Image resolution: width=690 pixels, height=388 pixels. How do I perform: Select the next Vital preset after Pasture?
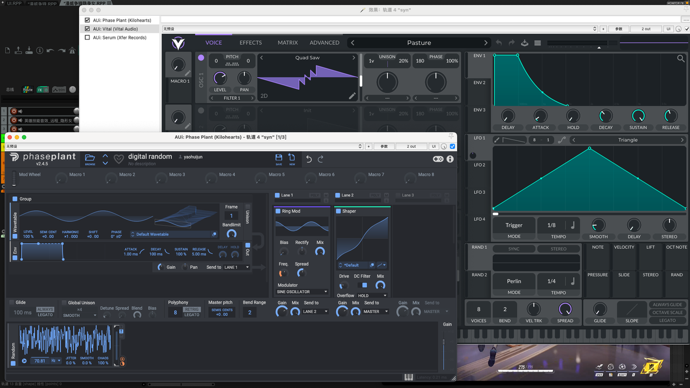486,43
